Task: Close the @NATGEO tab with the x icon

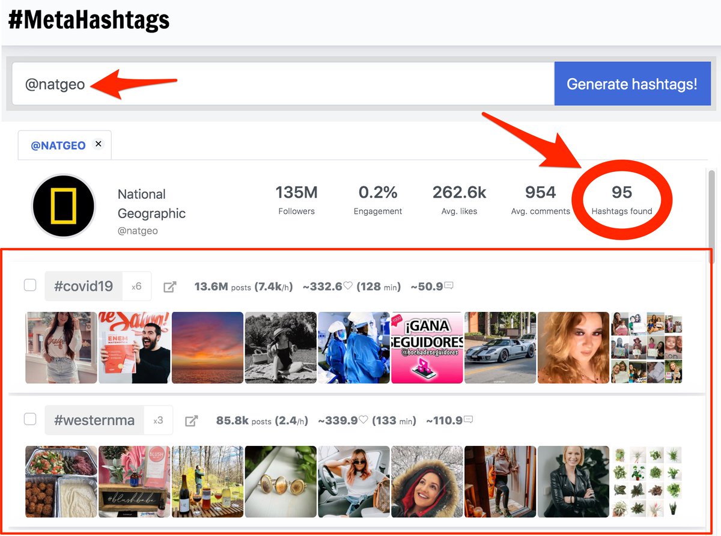Action: click(99, 144)
